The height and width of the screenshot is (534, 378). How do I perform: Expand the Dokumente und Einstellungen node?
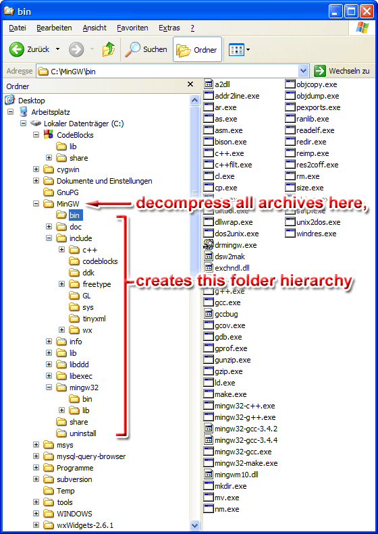point(36,180)
